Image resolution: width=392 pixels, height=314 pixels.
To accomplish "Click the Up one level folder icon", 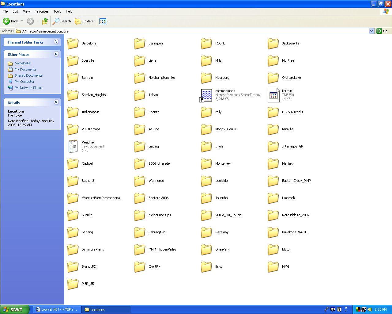I will [45, 21].
